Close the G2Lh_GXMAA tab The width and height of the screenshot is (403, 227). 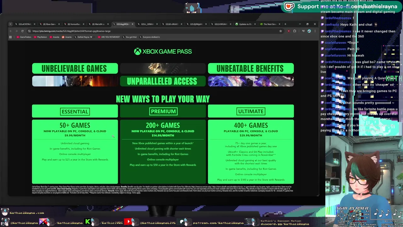pos(157,24)
